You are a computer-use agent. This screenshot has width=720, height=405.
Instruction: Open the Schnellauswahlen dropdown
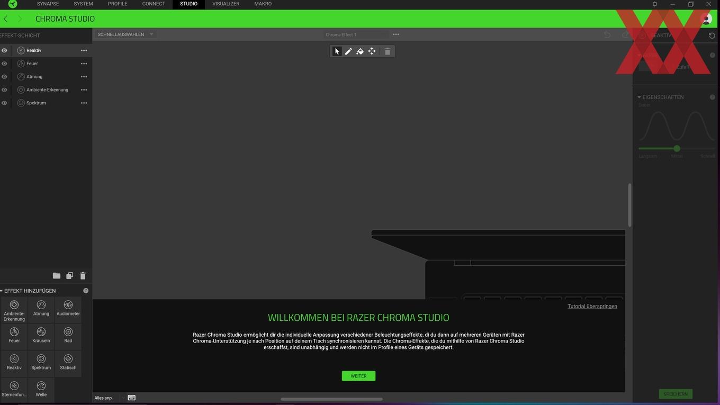(x=125, y=34)
